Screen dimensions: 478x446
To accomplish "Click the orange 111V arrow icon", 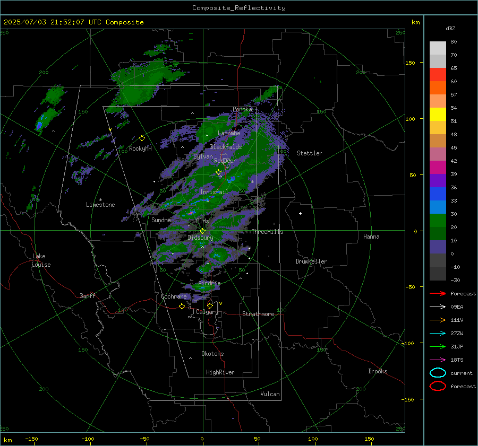I will click(x=438, y=320).
